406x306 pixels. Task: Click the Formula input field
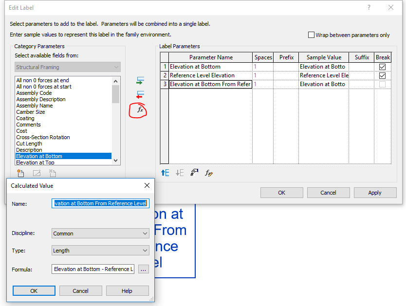(x=93, y=269)
